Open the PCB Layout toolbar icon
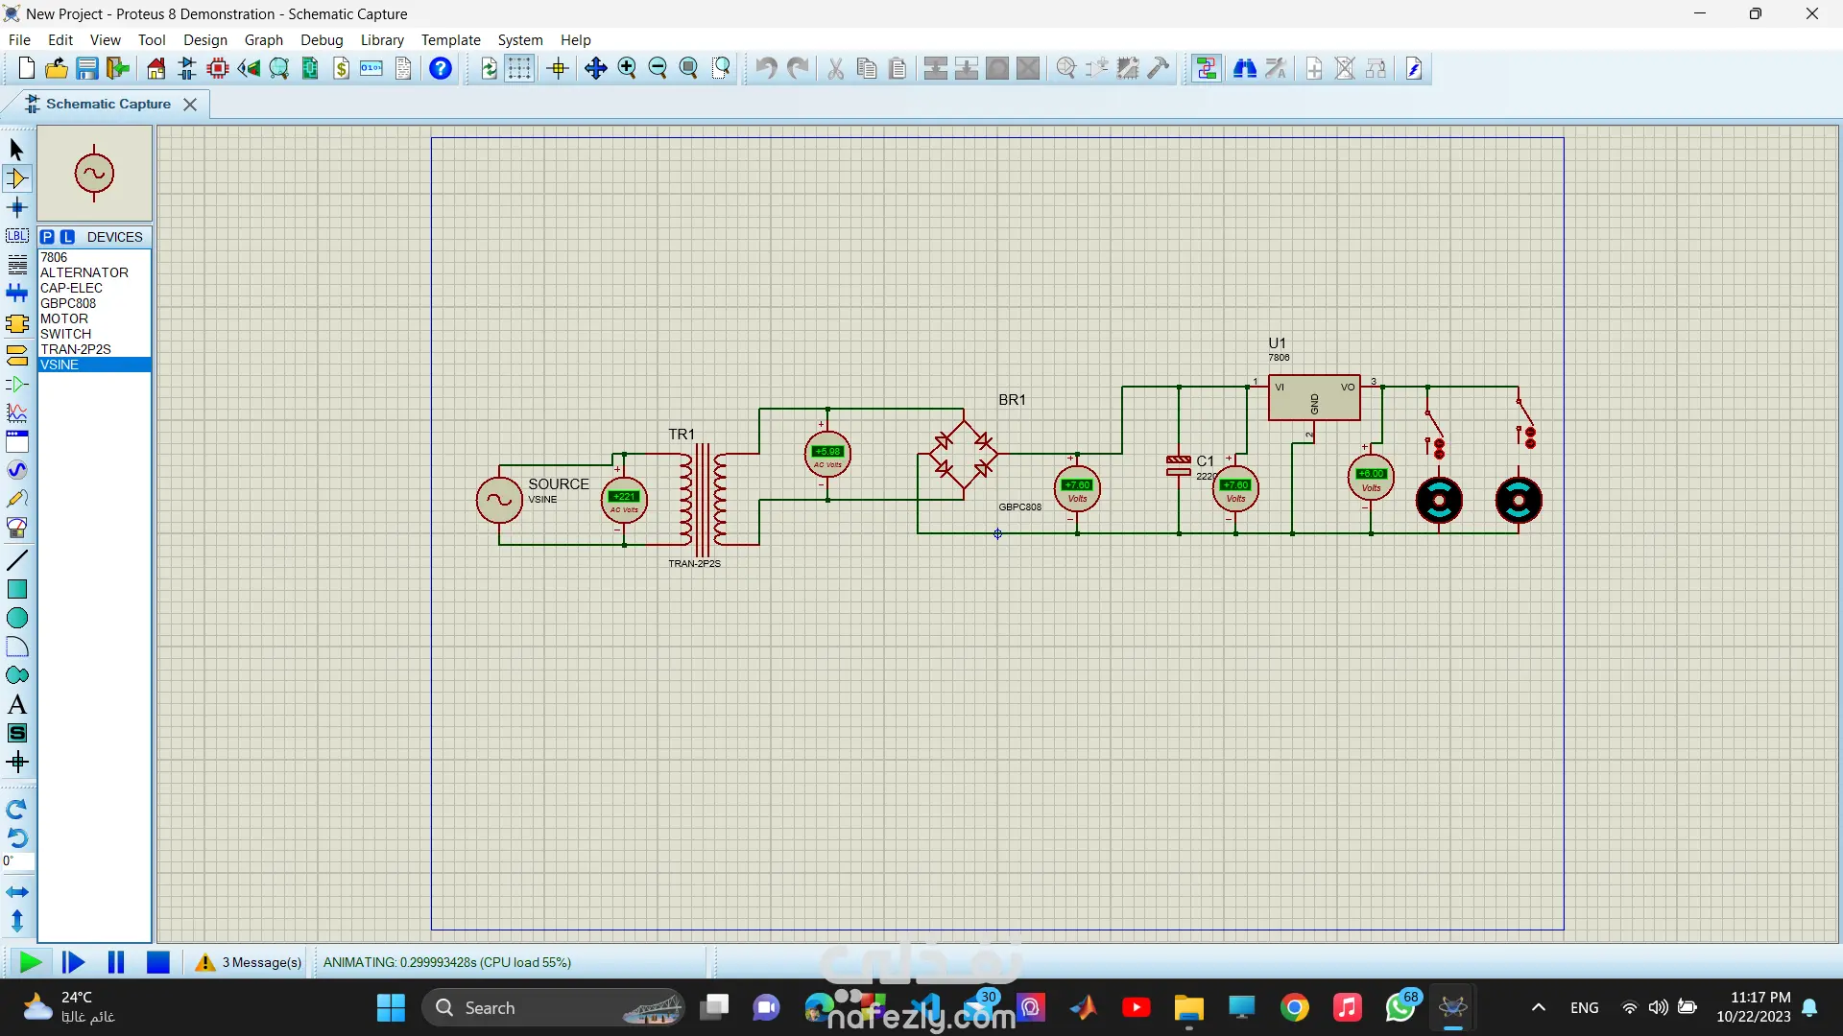 [218, 68]
